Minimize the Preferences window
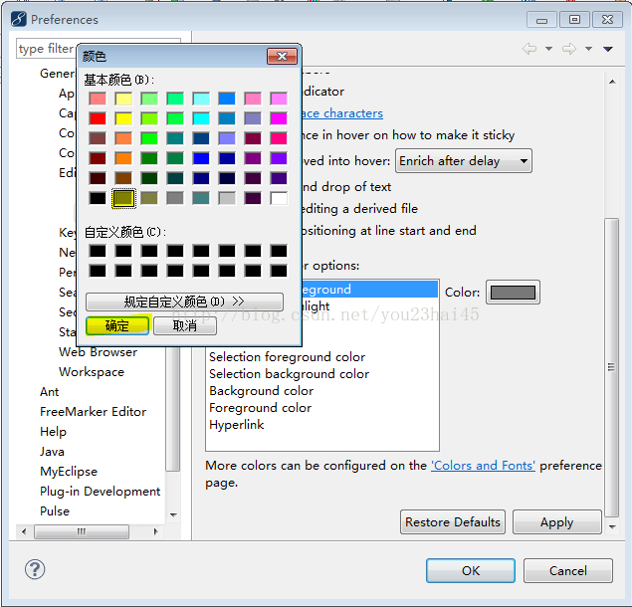The width and height of the screenshot is (632, 607). click(541, 19)
